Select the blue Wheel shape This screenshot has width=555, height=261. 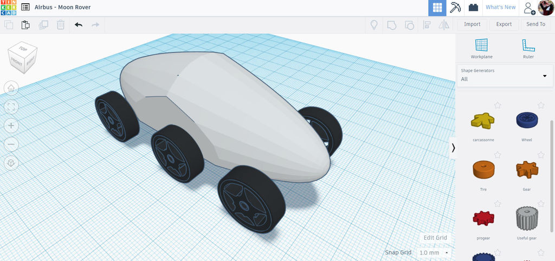pos(527,120)
